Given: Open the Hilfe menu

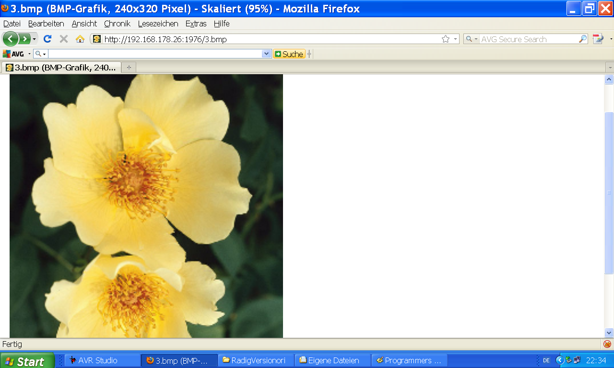Looking at the screenshot, I should click(x=222, y=23).
